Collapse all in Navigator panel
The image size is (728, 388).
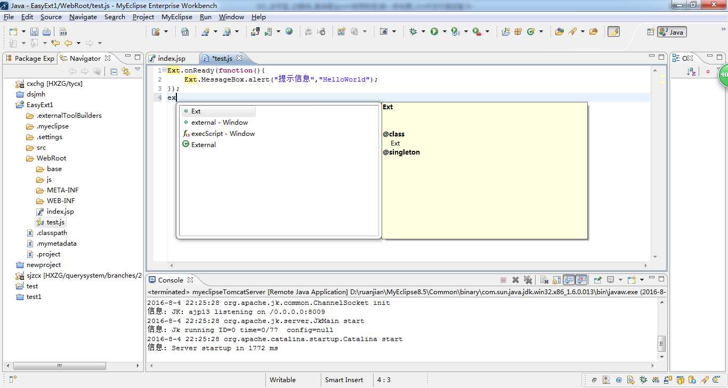click(114, 71)
